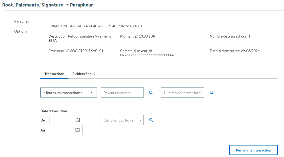Screen dimensions: 284x157
Task: Select Parapheur in the left sidebar
Action: click(23, 21)
